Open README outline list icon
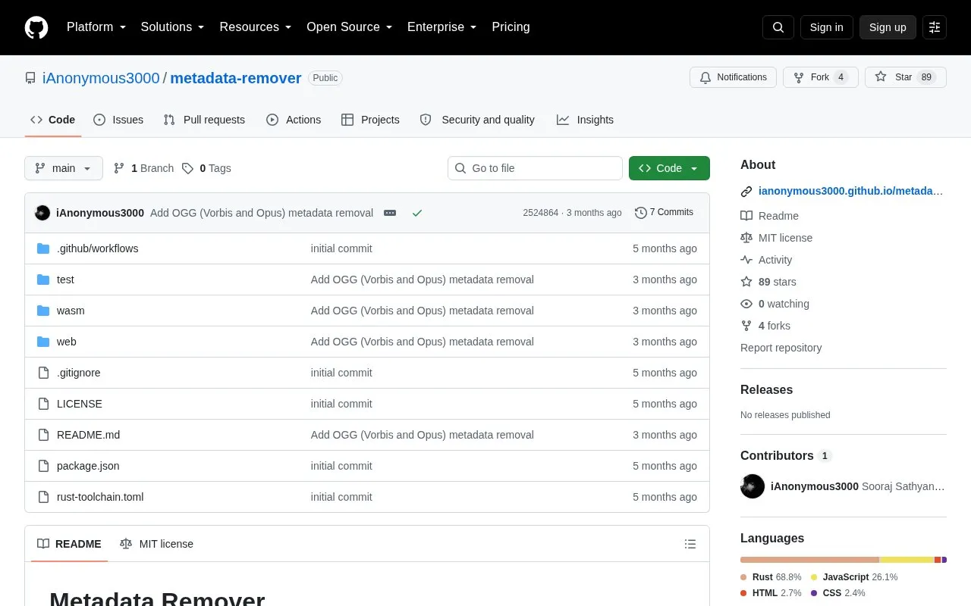The image size is (971, 606). (690, 544)
